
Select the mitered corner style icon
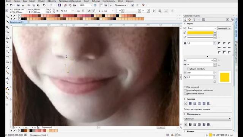(219, 43)
